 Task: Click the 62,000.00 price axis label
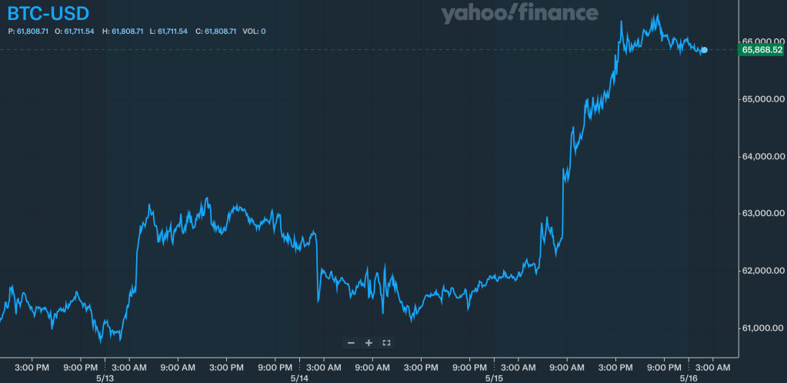(762, 271)
